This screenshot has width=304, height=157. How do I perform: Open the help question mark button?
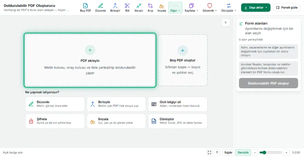(x=217, y=153)
